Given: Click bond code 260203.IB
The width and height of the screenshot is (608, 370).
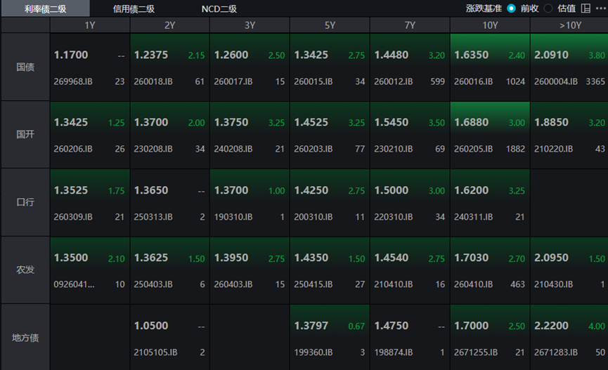Looking at the screenshot, I should tap(313, 149).
